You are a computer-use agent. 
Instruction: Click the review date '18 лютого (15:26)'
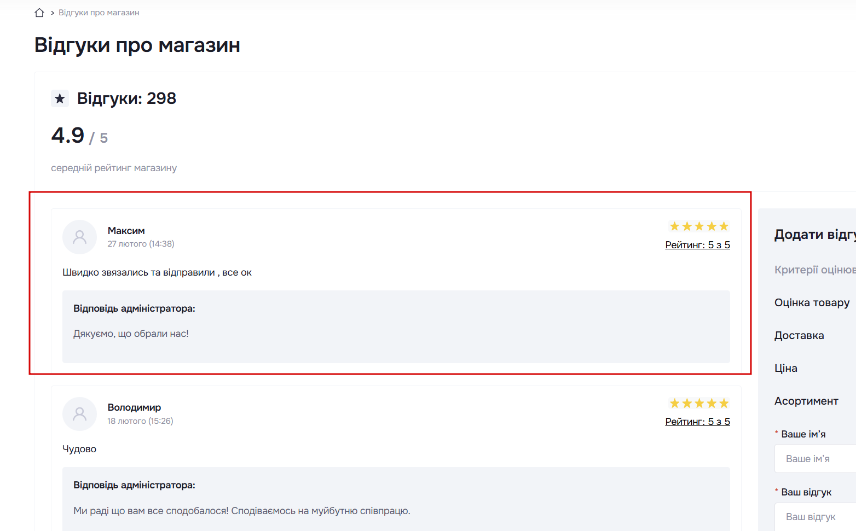140,421
